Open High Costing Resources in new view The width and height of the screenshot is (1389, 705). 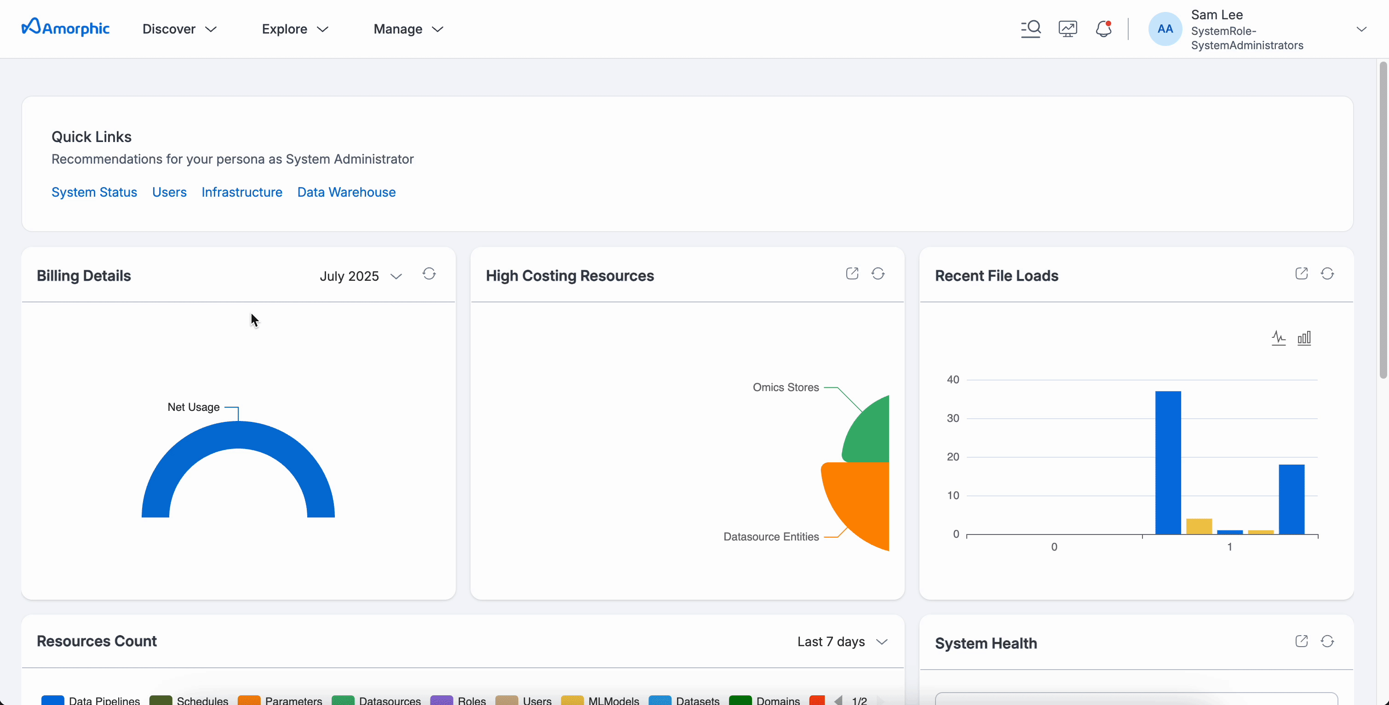point(852,274)
